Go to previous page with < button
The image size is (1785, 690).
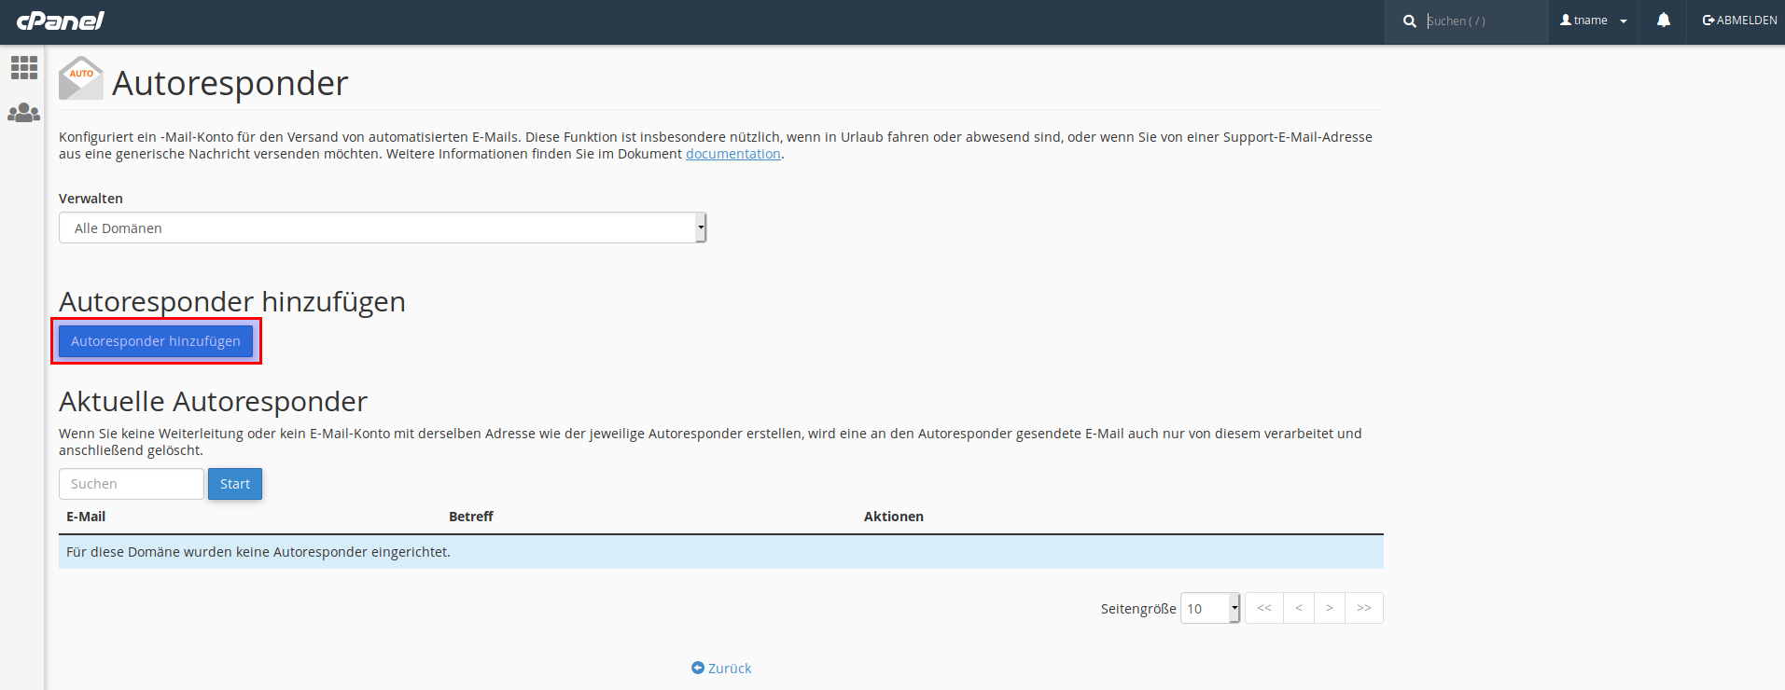(1299, 608)
